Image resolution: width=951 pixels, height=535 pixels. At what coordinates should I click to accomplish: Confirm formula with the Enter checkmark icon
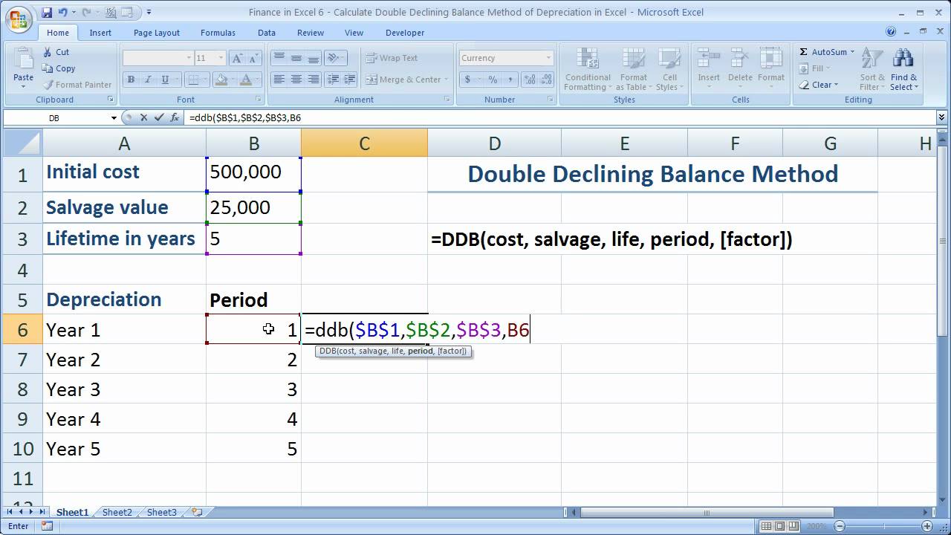[158, 117]
